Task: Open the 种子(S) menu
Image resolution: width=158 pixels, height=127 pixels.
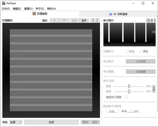Action: click(40, 9)
